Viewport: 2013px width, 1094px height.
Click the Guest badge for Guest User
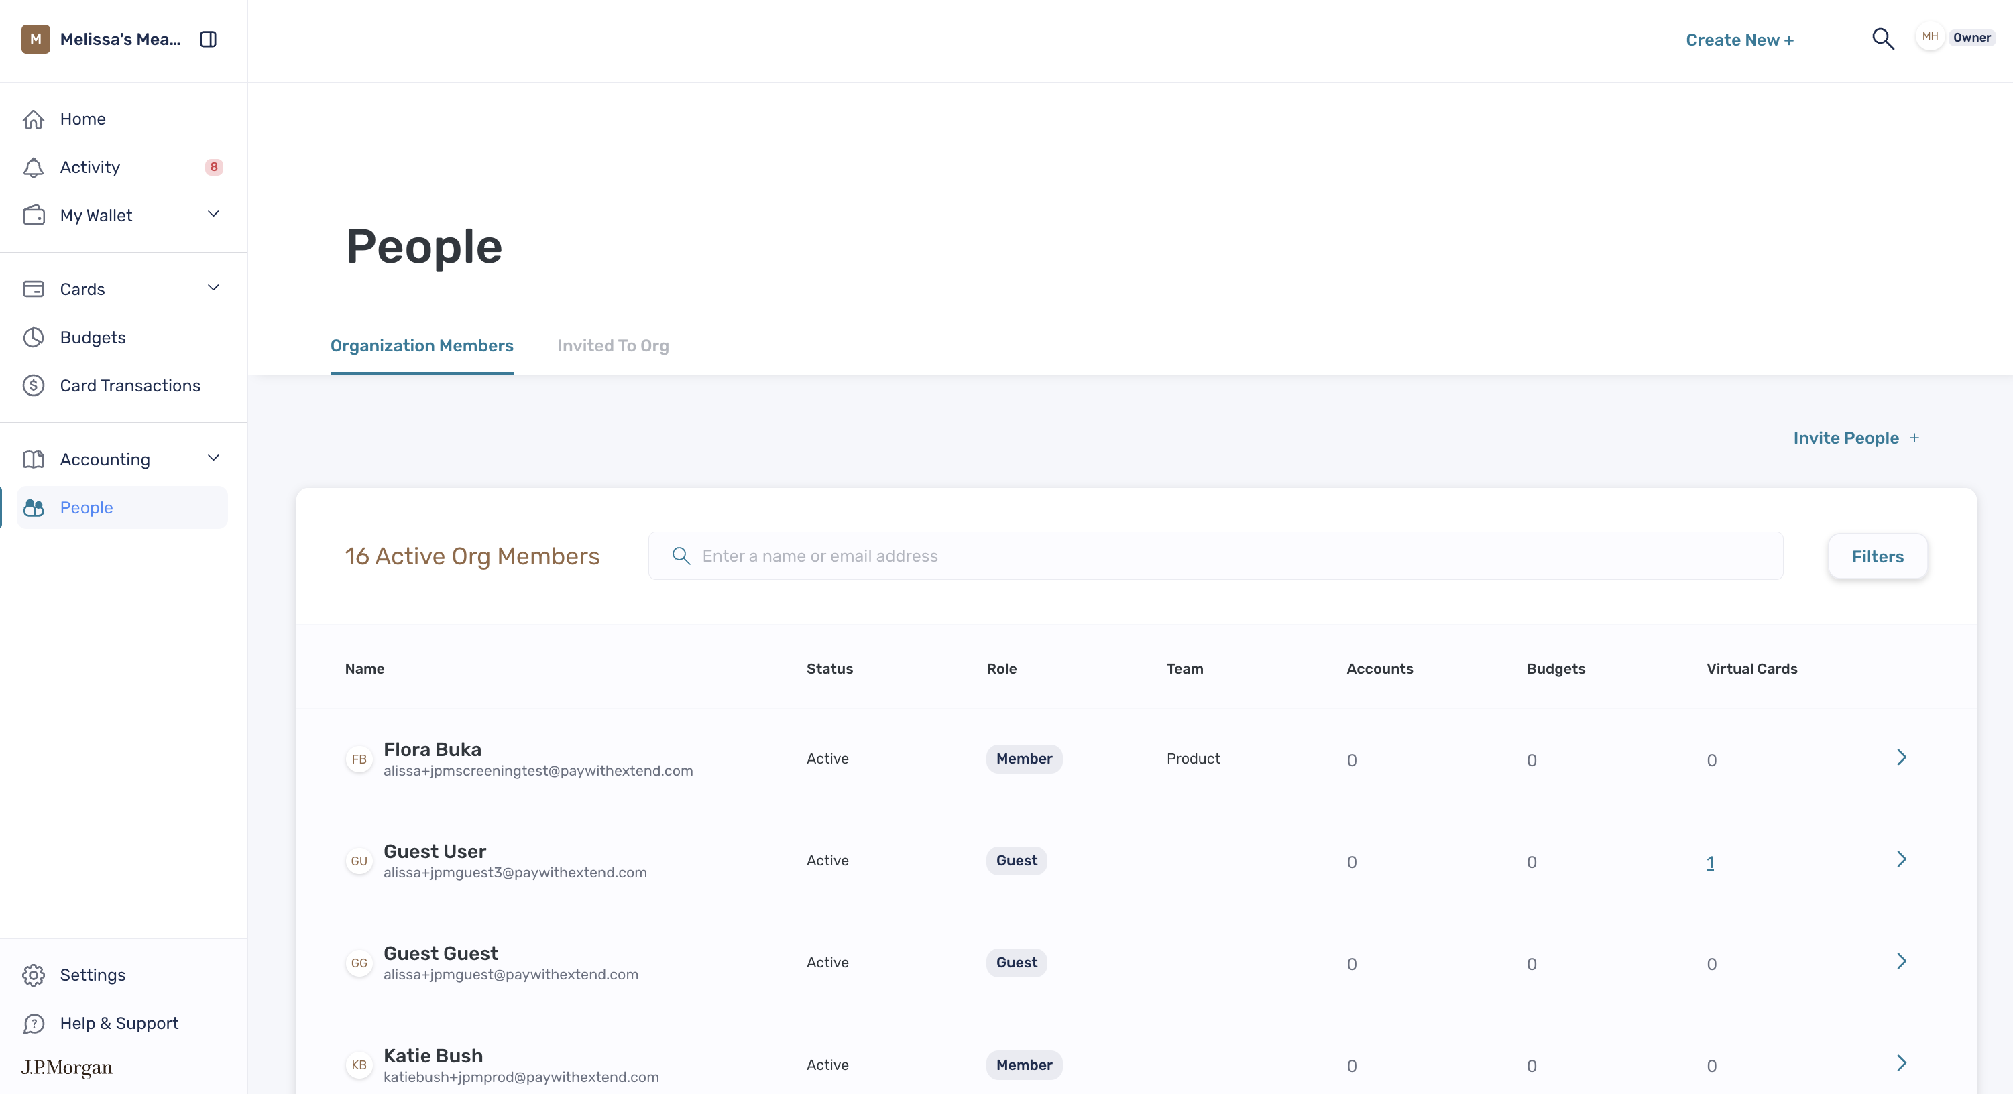click(1017, 860)
